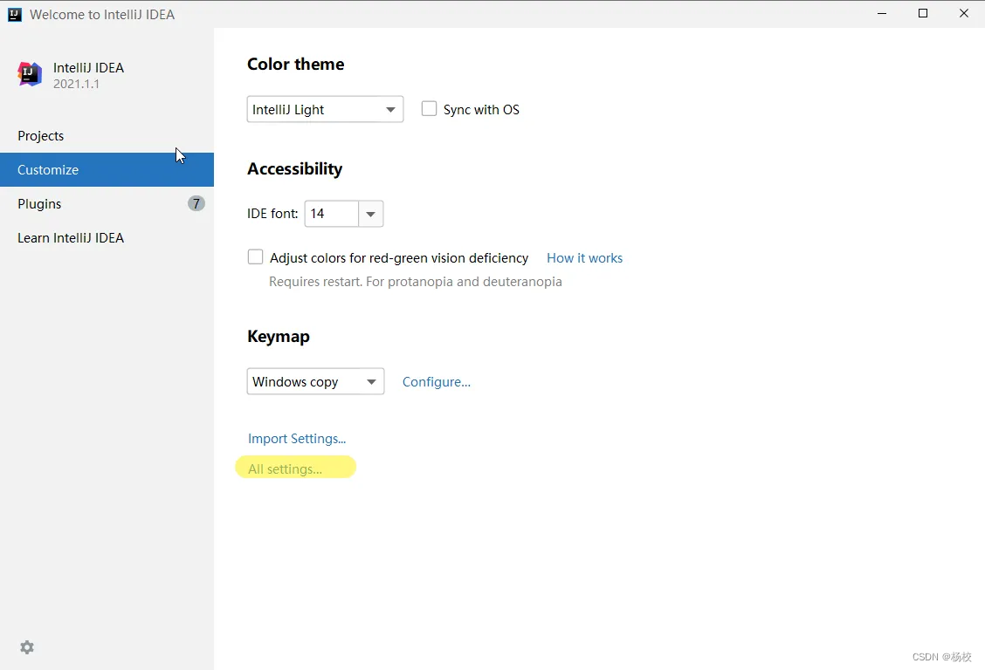Expand the IDE font size dropdown arrow
Image resolution: width=985 pixels, height=670 pixels.
pyautogui.click(x=370, y=214)
